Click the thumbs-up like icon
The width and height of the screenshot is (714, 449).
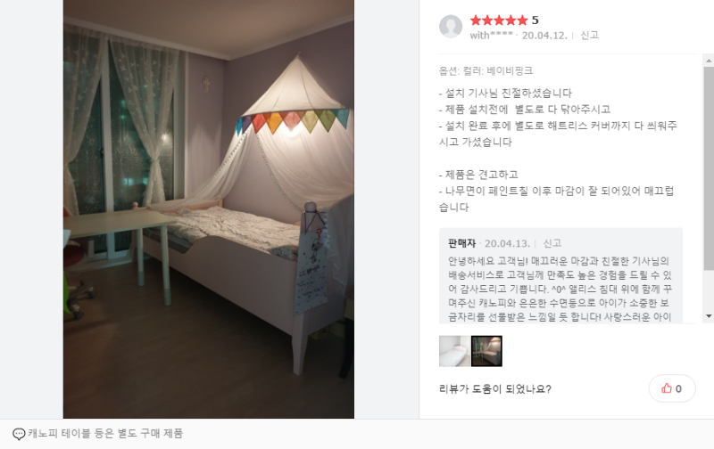[x=667, y=388]
